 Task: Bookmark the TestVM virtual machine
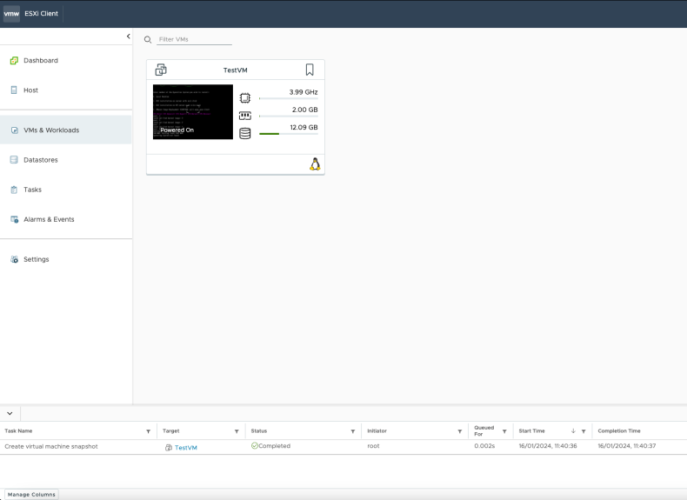point(310,70)
